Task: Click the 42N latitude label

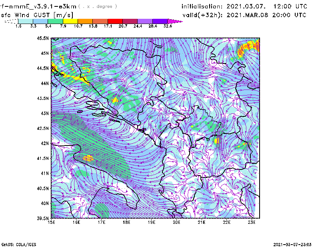Action: click(x=45, y=143)
